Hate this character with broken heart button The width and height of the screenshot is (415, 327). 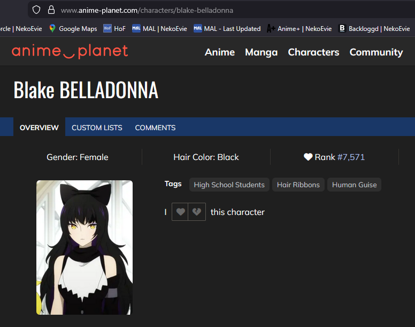(x=197, y=212)
